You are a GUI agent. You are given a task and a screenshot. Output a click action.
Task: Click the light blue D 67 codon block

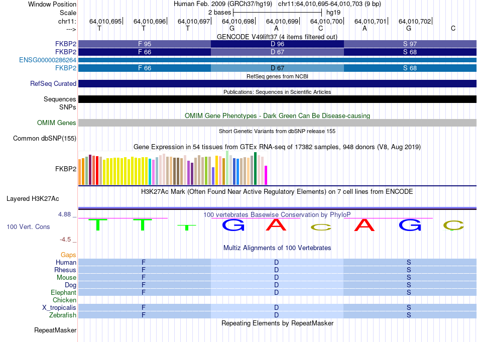(x=277, y=68)
